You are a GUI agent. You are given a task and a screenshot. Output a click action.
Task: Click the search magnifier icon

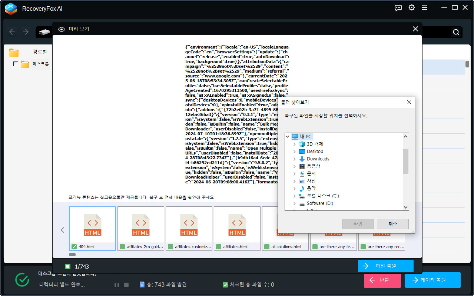(456, 32)
